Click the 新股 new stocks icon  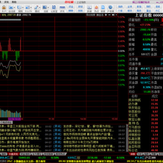[x=103, y=7]
